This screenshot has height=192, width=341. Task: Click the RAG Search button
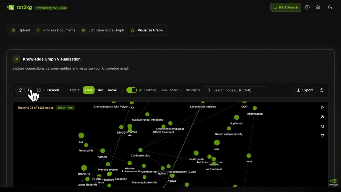tap(286, 7)
